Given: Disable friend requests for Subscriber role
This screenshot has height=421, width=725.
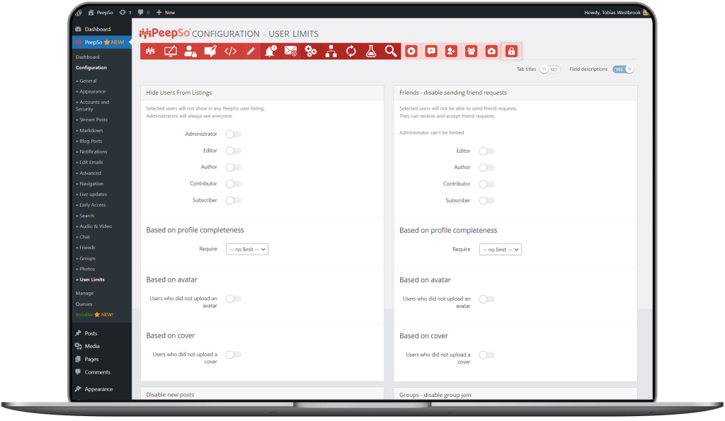Looking at the screenshot, I should (487, 200).
